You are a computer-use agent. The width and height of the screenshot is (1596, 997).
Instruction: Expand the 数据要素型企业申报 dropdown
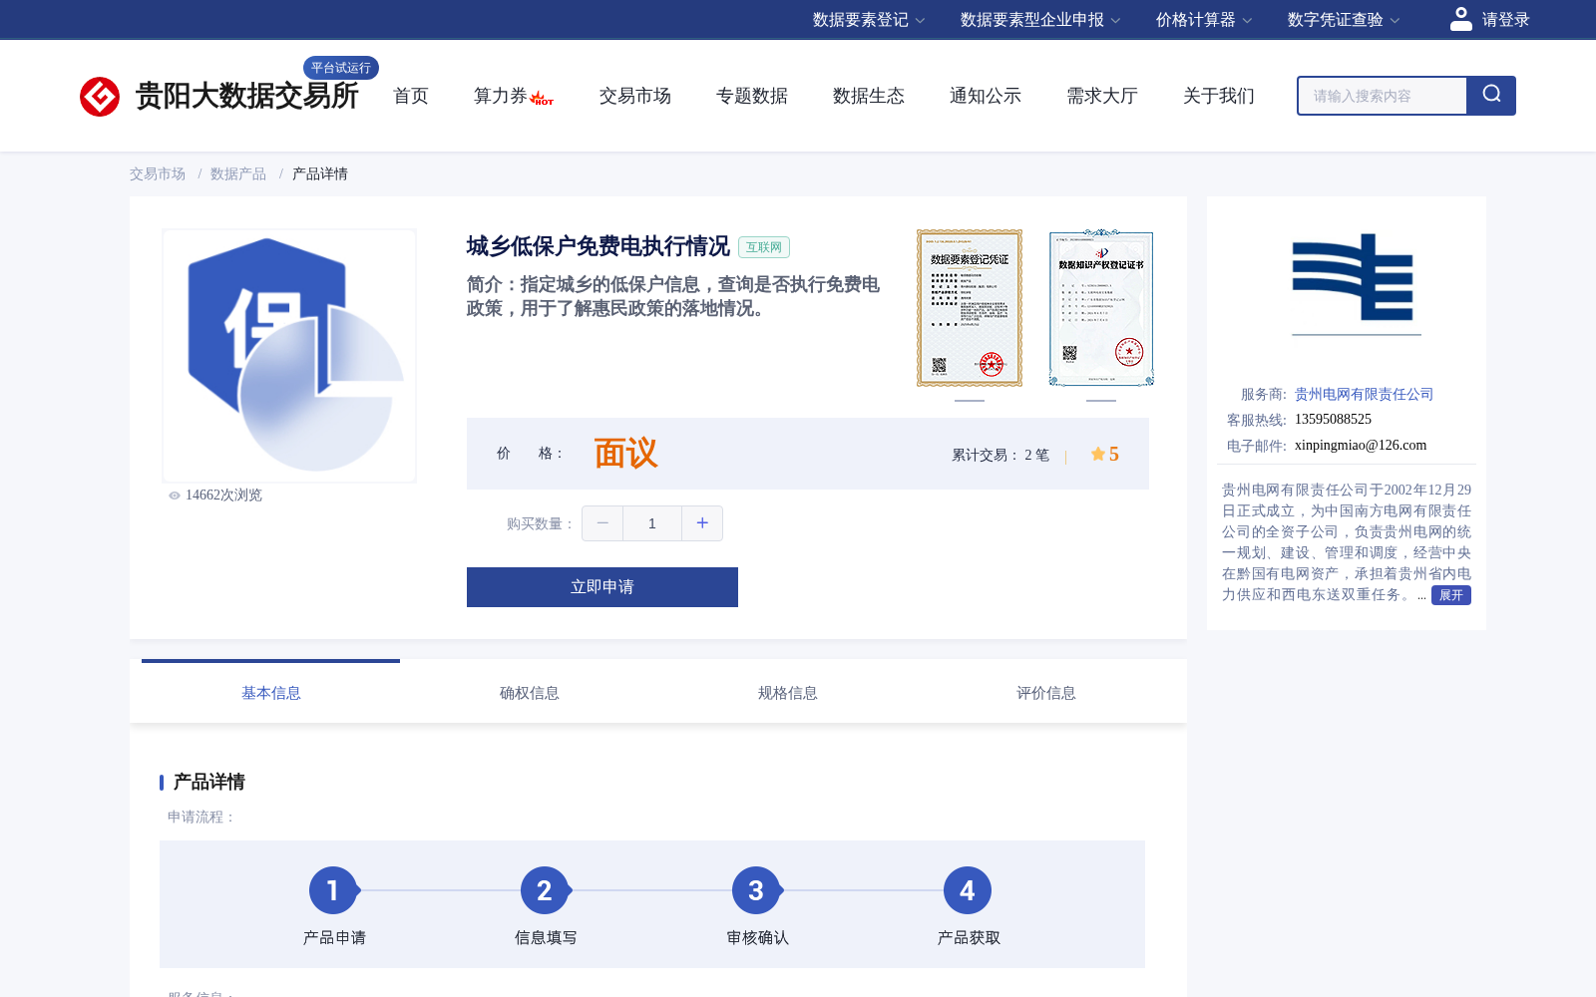pyautogui.click(x=1040, y=20)
